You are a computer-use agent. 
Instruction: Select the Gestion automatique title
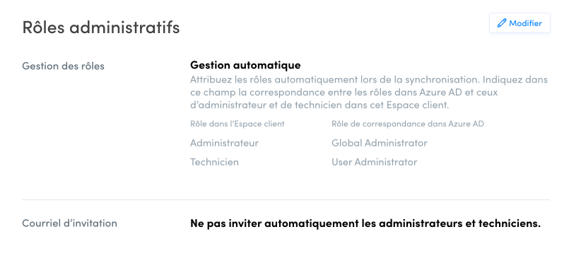coord(245,65)
